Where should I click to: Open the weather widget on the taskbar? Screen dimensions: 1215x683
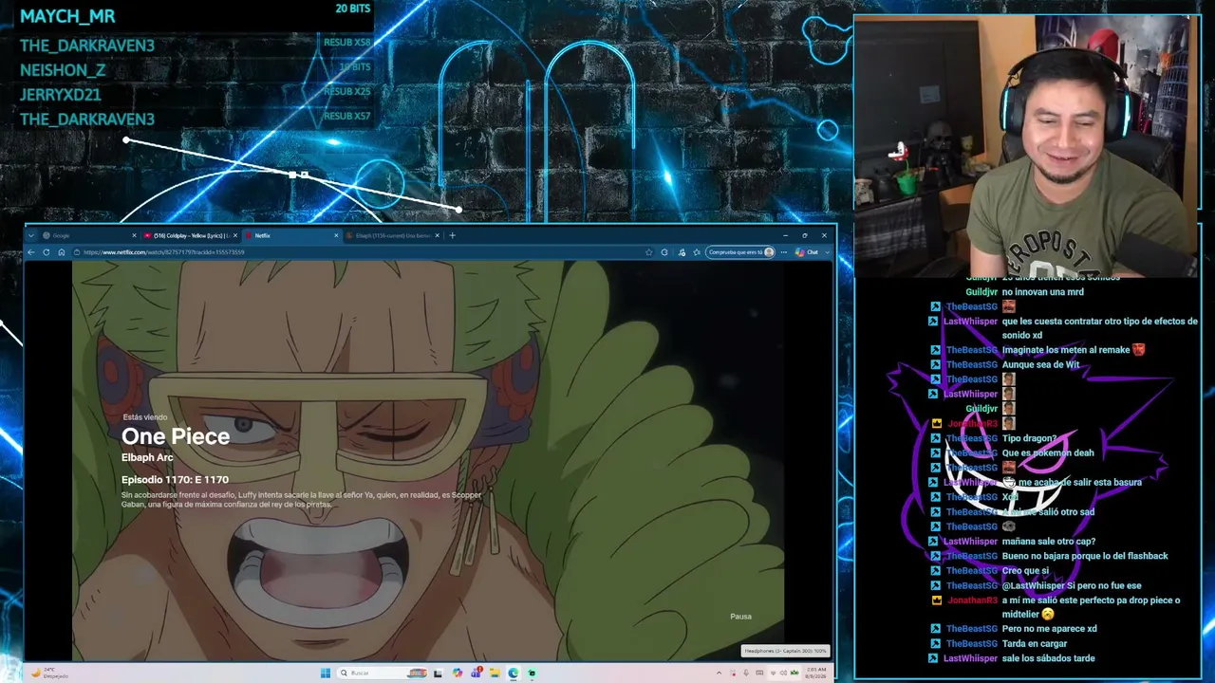pos(47,674)
